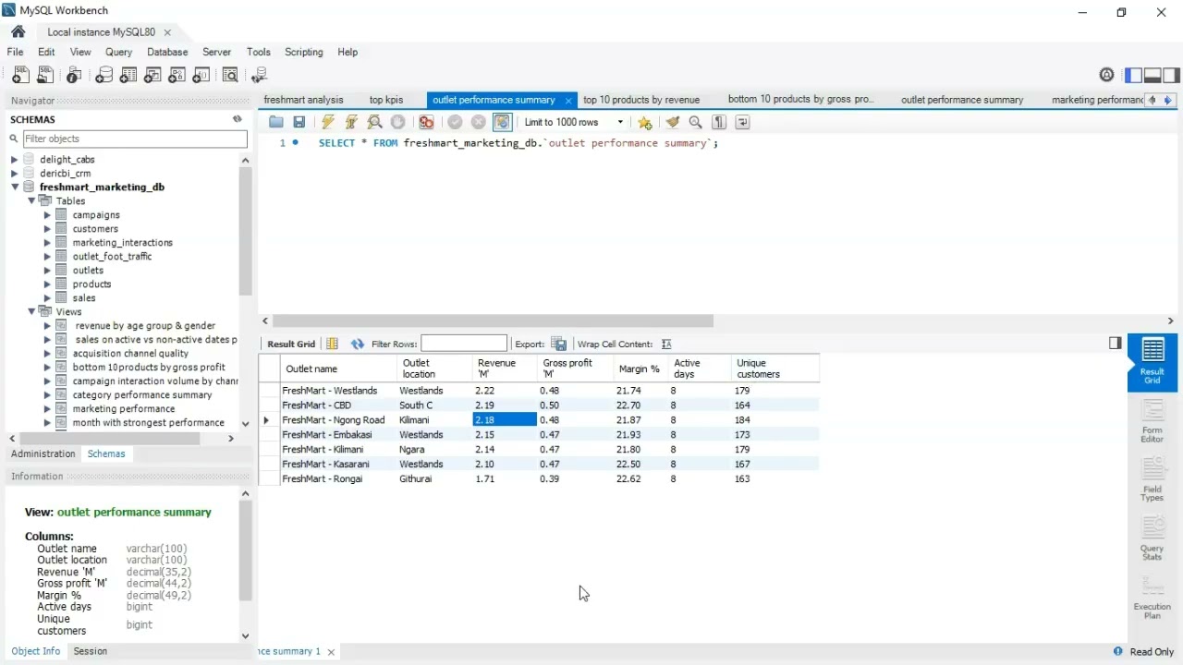1183x665 pixels.
Task: Beautify the query with the broom icon
Action: click(x=673, y=122)
